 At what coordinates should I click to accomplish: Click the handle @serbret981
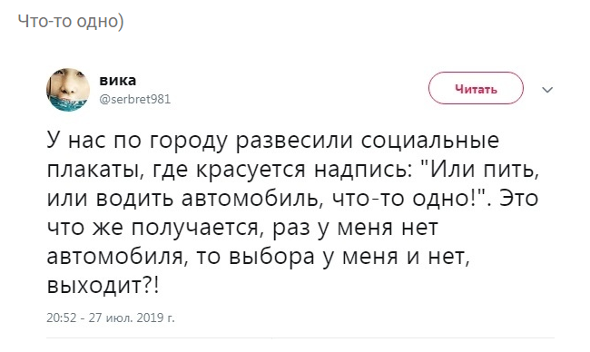click(x=134, y=99)
